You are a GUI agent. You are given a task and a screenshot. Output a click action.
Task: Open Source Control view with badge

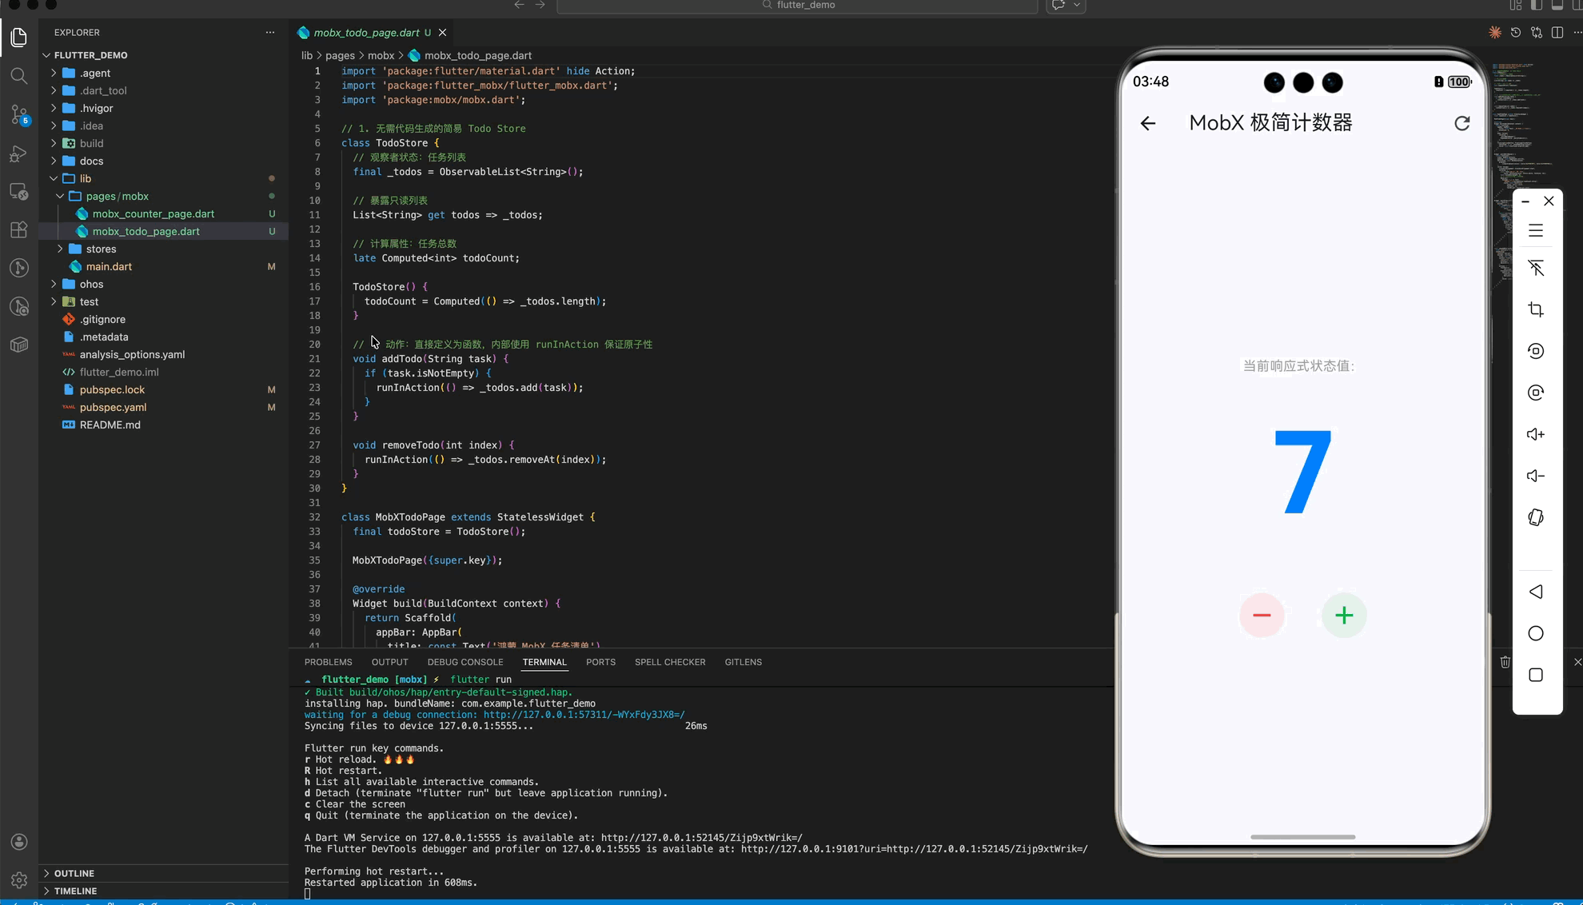18,114
